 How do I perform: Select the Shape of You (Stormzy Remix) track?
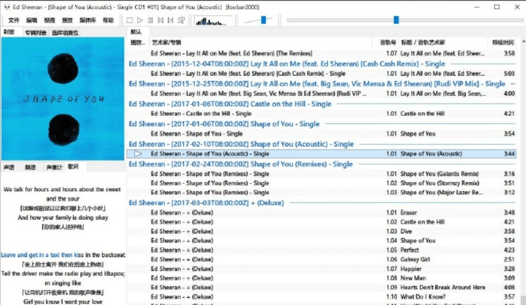click(322, 183)
